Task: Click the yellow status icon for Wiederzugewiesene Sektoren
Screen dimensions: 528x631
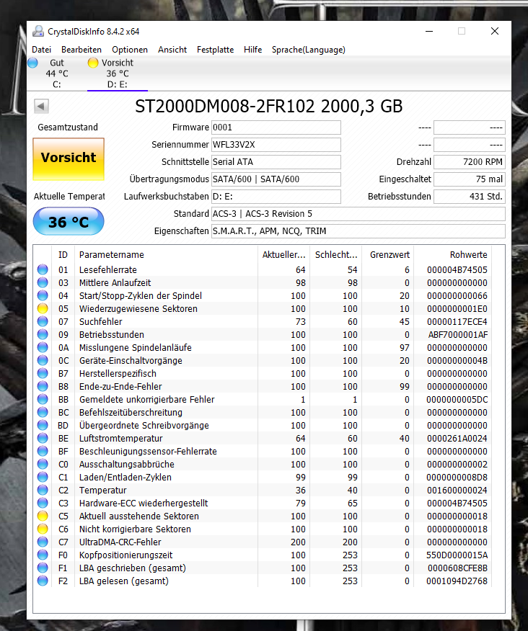Action: (43, 309)
